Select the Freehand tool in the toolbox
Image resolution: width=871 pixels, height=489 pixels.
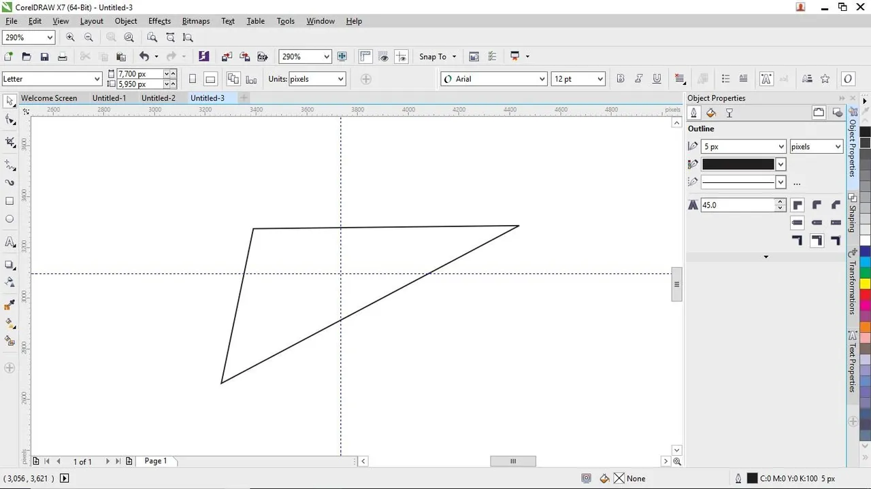click(x=10, y=165)
